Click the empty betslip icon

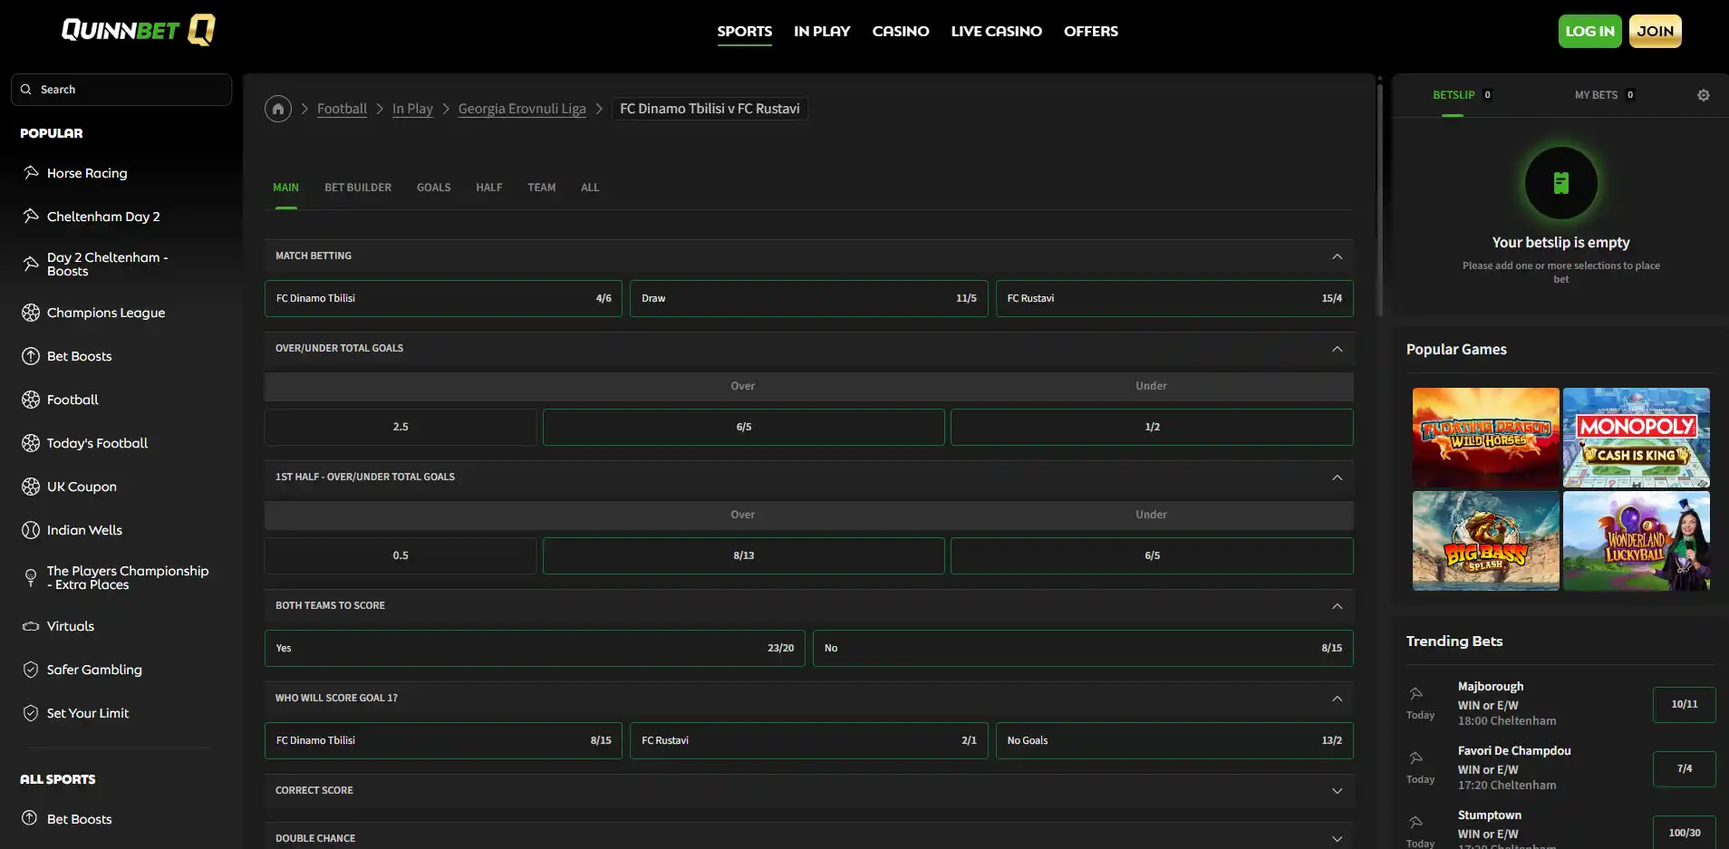click(x=1560, y=183)
